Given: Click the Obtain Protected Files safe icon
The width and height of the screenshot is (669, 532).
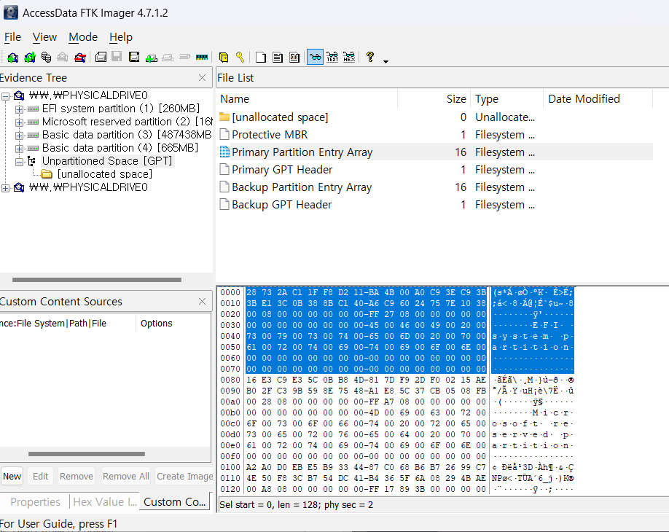Looking at the screenshot, I should click(224, 57).
